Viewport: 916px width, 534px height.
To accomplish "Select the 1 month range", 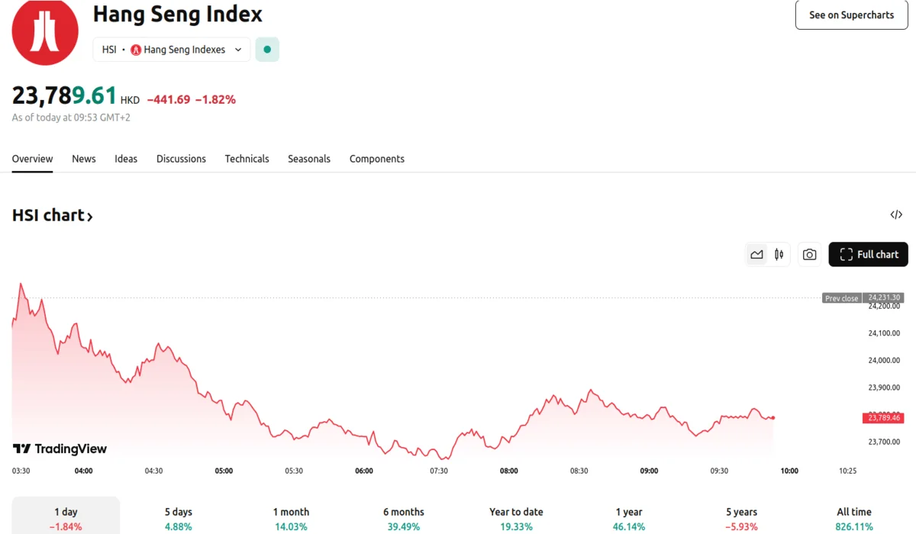I will click(291, 518).
